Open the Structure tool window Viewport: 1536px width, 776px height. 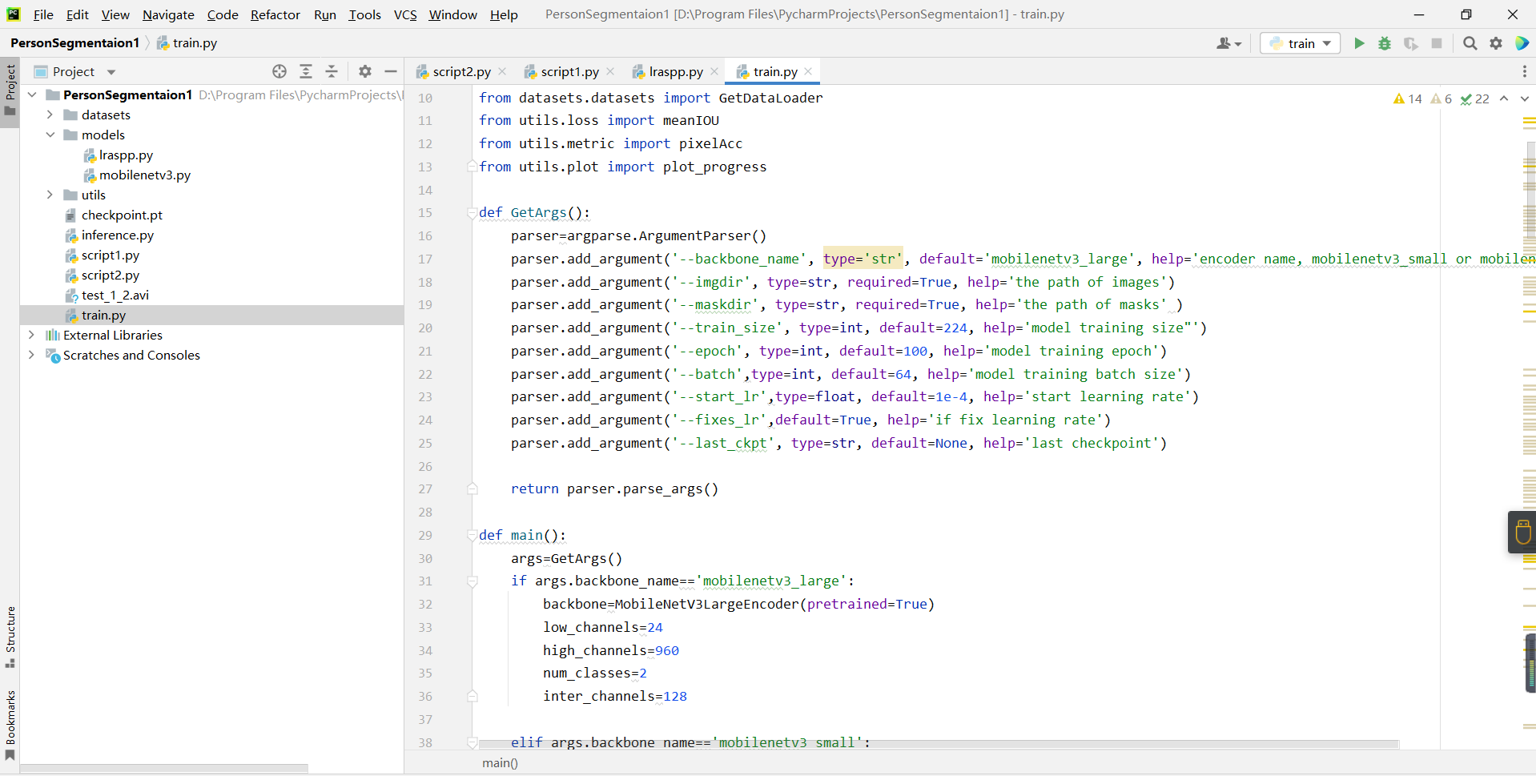point(10,637)
